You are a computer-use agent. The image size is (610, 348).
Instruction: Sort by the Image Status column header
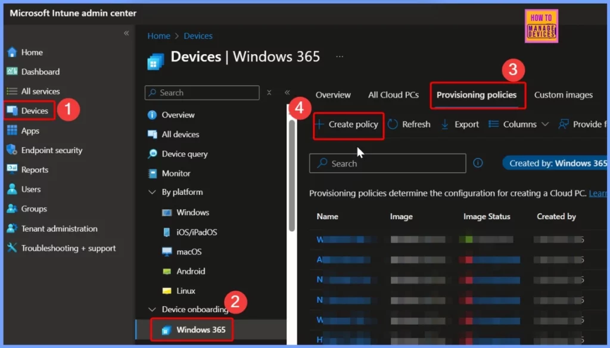(487, 217)
